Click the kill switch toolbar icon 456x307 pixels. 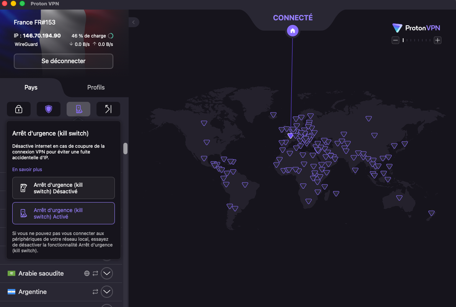tap(78, 109)
